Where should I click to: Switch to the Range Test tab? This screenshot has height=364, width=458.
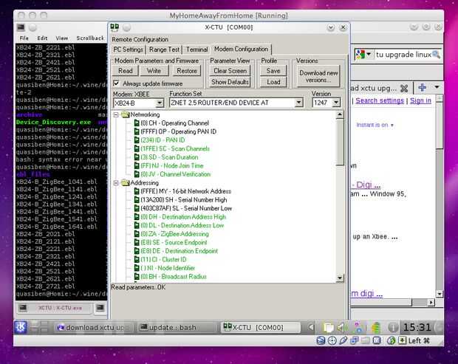click(x=165, y=49)
